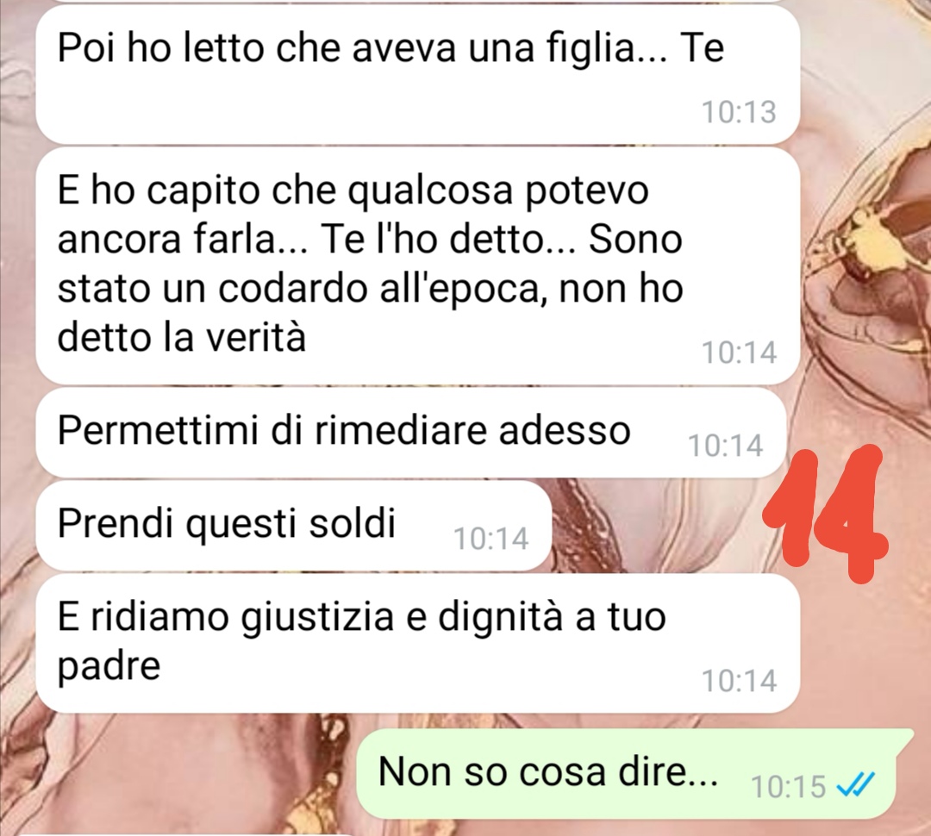The image size is (931, 836).
Task: Tap the 10:14 timestamp beside 'Permettimi di rimediare adesso'
Action: coord(725,446)
